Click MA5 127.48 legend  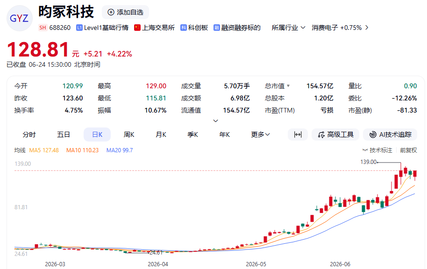pyautogui.click(x=44, y=150)
